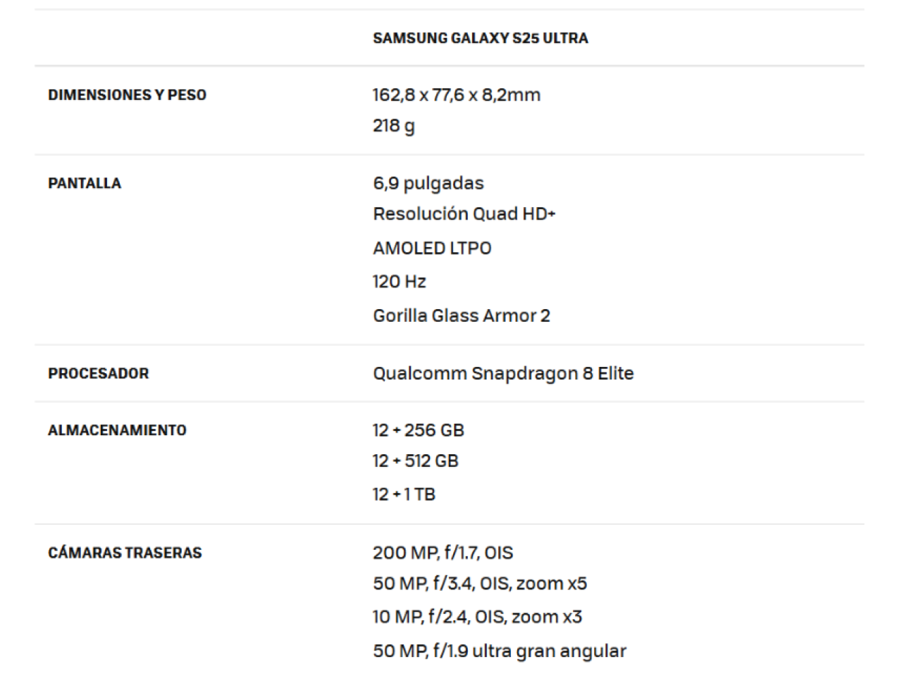Click the Resolución Quad HD+ text
Image resolution: width=902 pixels, height=676 pixels.
(464, 214)
